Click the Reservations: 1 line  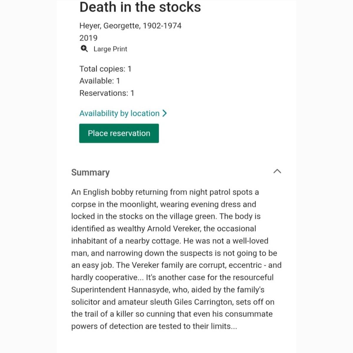click(106, 93)
